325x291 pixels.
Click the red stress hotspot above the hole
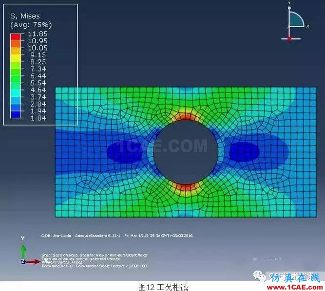click(x=186, y=116)
